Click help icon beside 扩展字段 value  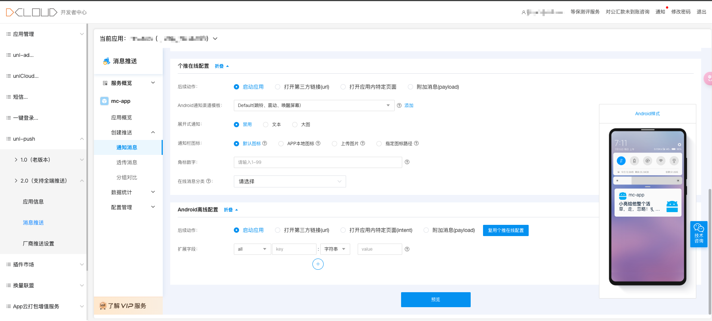(x=407, y=249)
